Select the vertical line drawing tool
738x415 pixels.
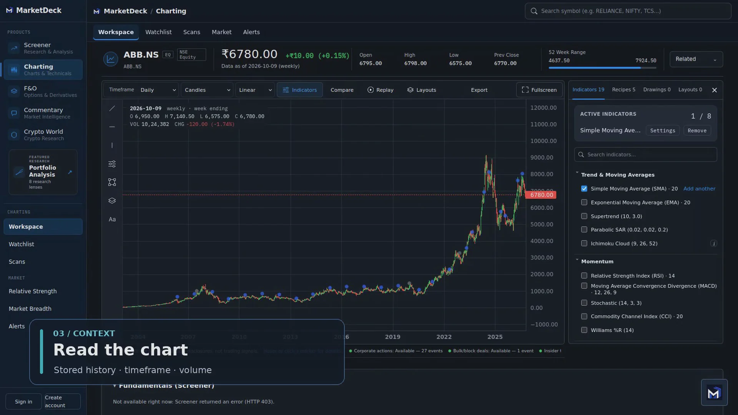112,145
